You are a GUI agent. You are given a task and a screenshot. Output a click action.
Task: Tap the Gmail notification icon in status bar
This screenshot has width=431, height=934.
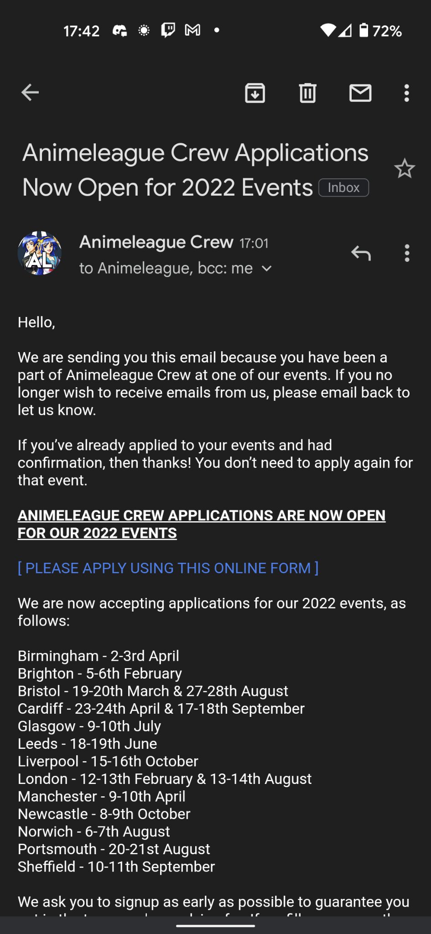(x=192, y=30)
